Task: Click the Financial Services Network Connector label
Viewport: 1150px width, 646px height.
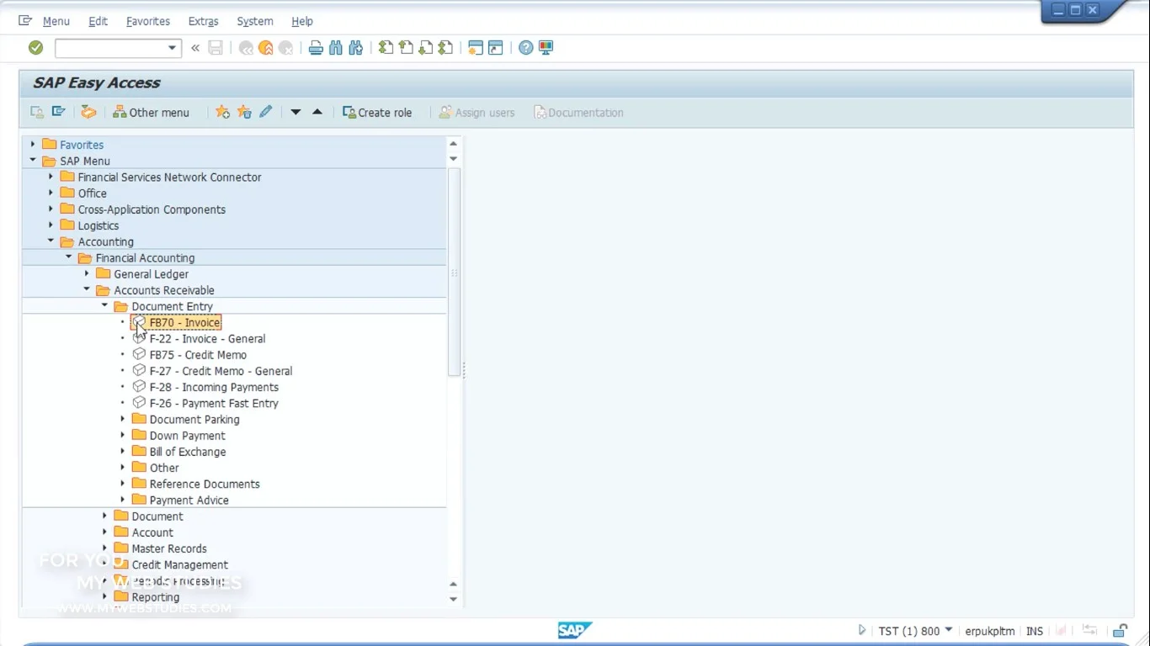Action: (169, 177)
